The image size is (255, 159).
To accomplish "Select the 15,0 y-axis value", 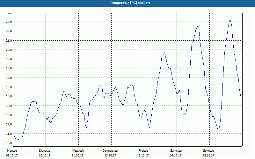I will click(9, 96).
